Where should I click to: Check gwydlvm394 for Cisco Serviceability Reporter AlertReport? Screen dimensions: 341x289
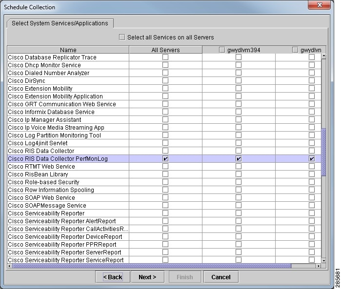tap(239, 221)
